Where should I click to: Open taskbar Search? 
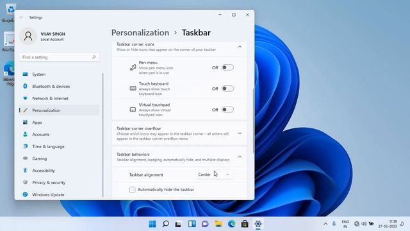coord(165,224)
